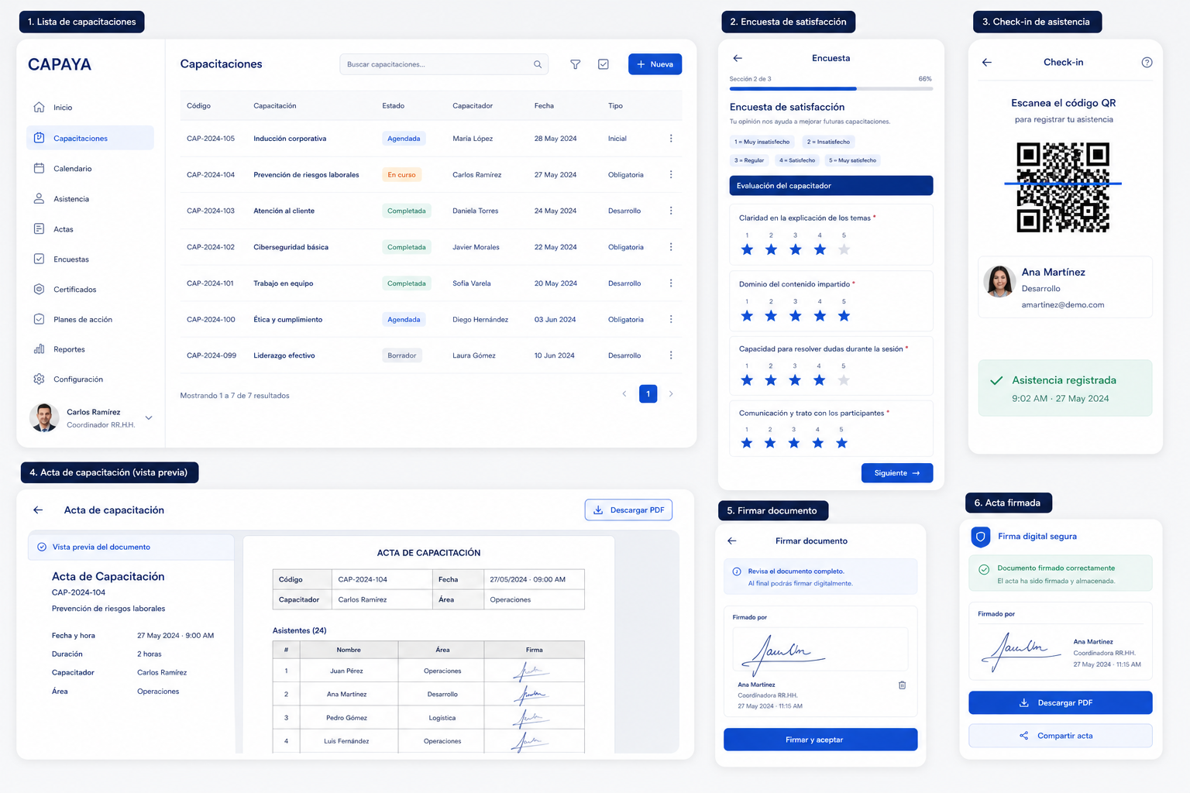Image resolution: width=1190 pixels, height=793 pixels.
Task: Click Compartir acta button
Action: click(1061, 736)
